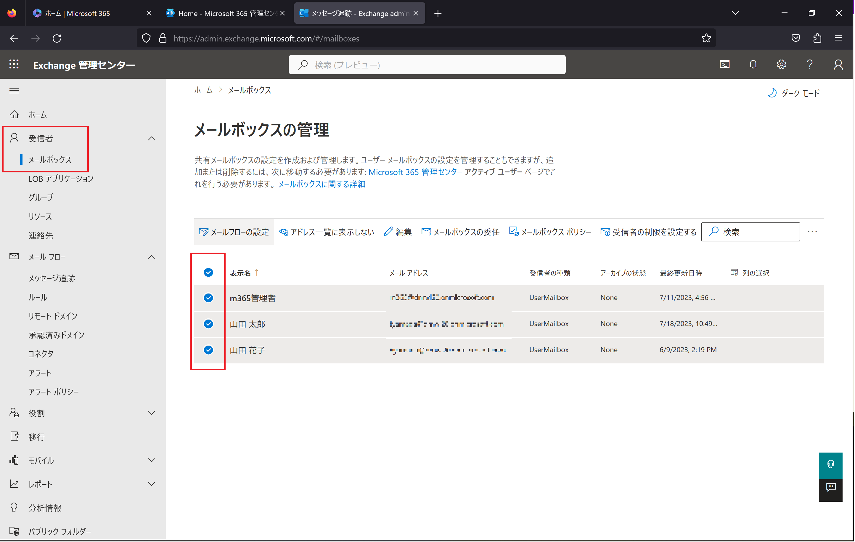Open Cloud Shell terminal icon in header
Viewport: 855px width, 542px height.
[x=724, y=64]
